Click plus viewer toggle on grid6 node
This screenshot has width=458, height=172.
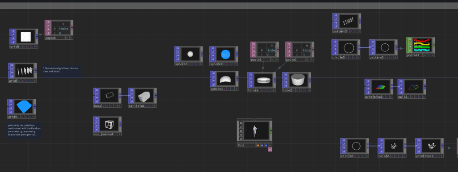click(x=36, y=46)
